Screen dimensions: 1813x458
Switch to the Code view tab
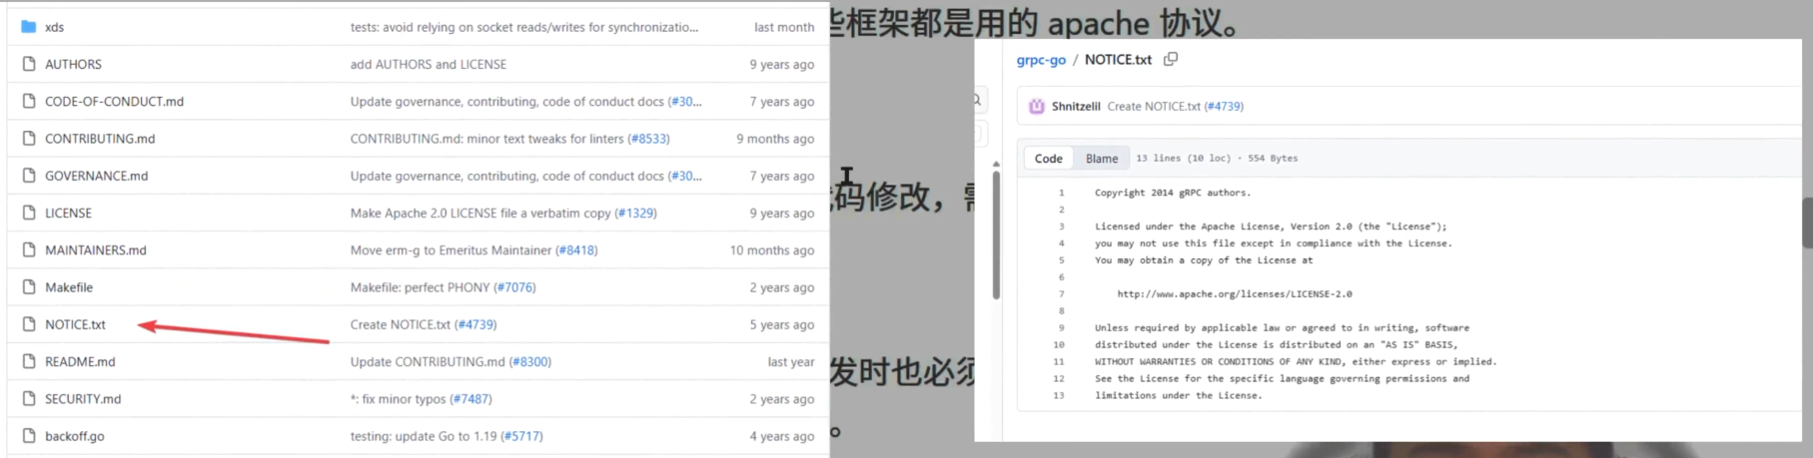(x=1048, y=158)
